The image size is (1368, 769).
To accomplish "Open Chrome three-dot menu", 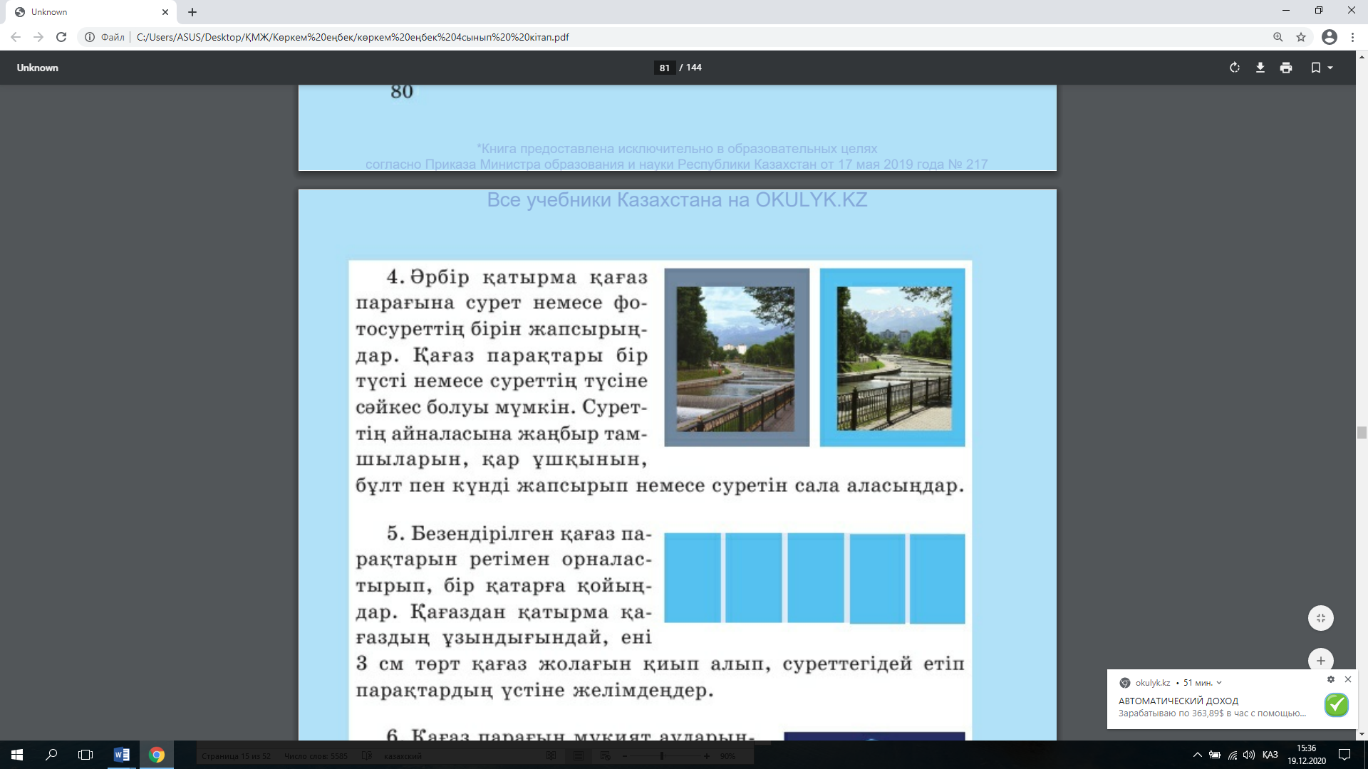I will pyautogui.click(x=1352, y=37).
